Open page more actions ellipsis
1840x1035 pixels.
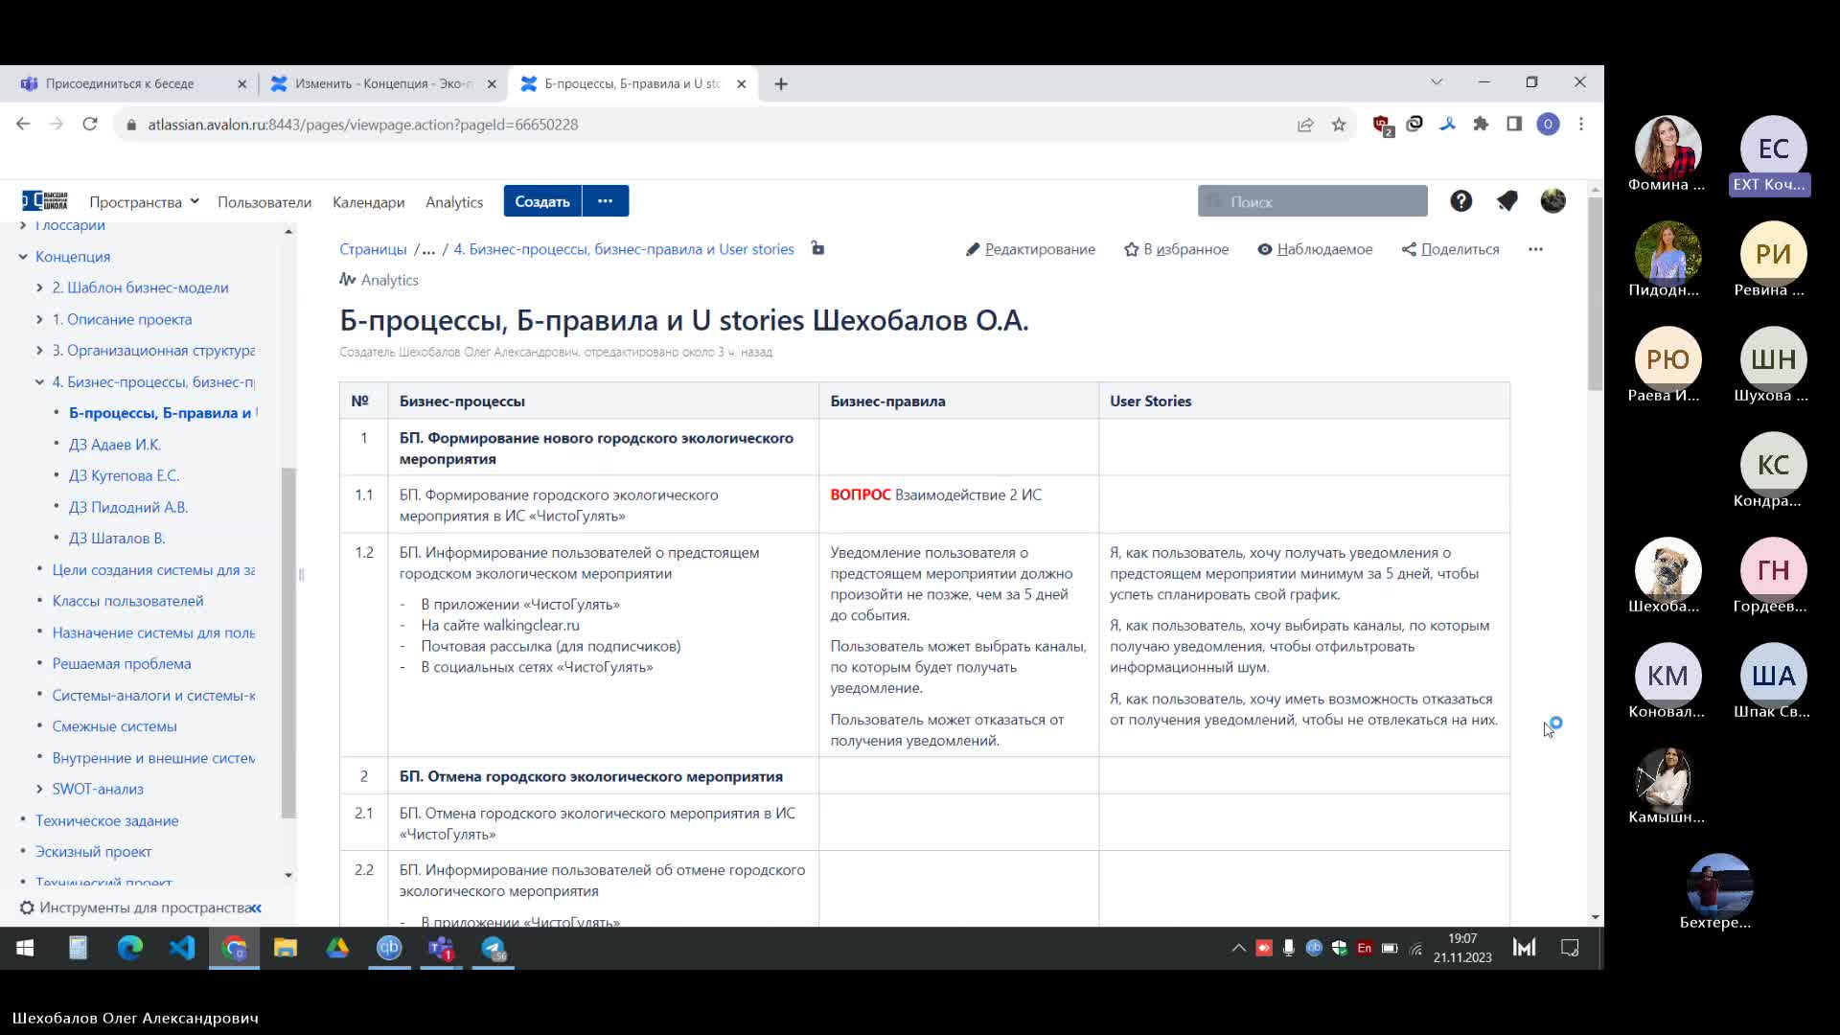point(1535,249)
